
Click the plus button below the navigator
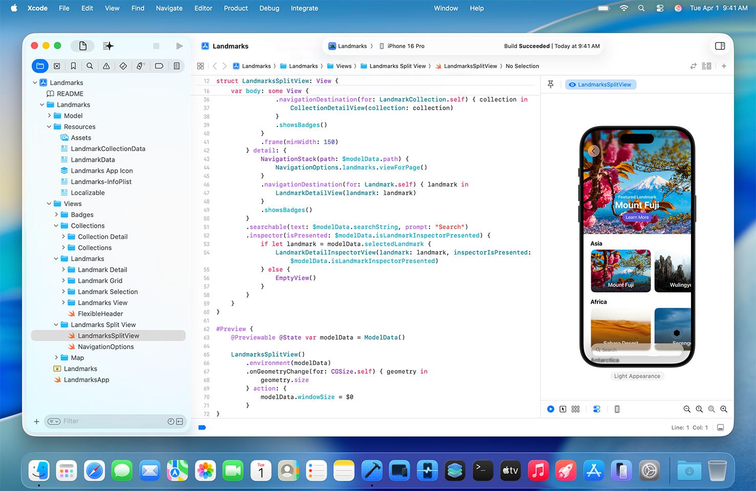pyautogui.click(x=36, y=421)
